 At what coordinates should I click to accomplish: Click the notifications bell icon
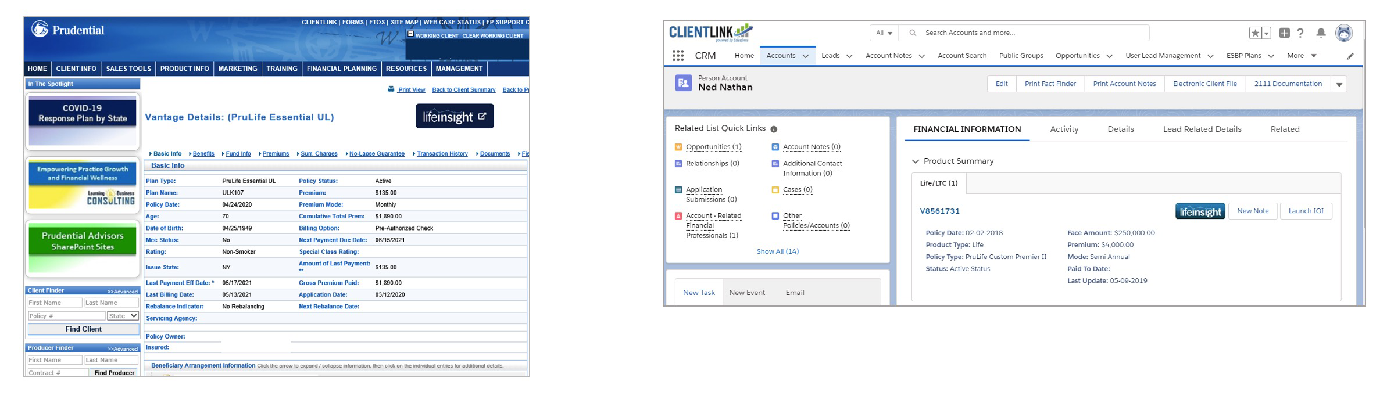(x=1321, y=33)
